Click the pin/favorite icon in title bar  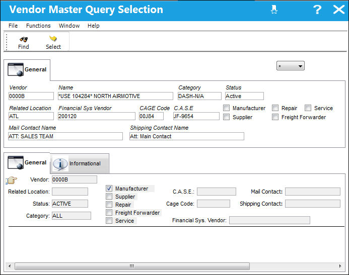pyautogui.click(x=274, y=10)
